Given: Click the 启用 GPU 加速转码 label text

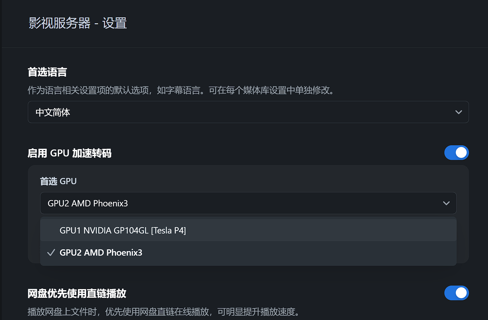Looking at the screenshot, I should 69,153.
